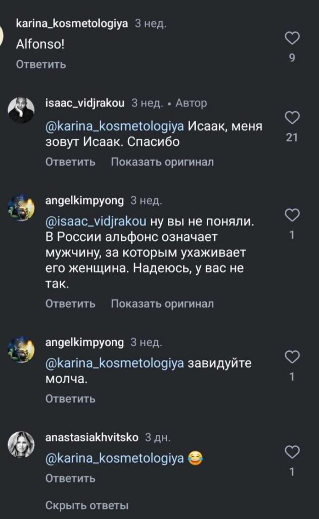
Task: Open anastasiakhvitsko's avatar photo
Action: coord(21,444)
